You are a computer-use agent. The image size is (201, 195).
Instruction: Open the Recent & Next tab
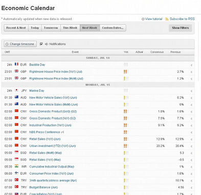tap(16, 28)
